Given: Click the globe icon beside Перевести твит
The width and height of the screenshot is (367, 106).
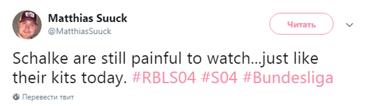Looking at the screenshot, I should (x=16, y=97).
